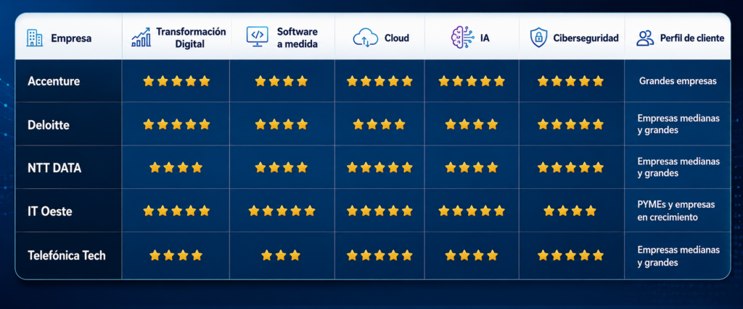743x309 pixels.
Task: Click Accenture's Cloud star rating
Action: pyautogui.click(x=379, y=81)
